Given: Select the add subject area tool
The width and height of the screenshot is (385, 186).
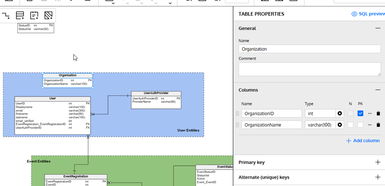Looking at the screenshot, I should (48, 15).
